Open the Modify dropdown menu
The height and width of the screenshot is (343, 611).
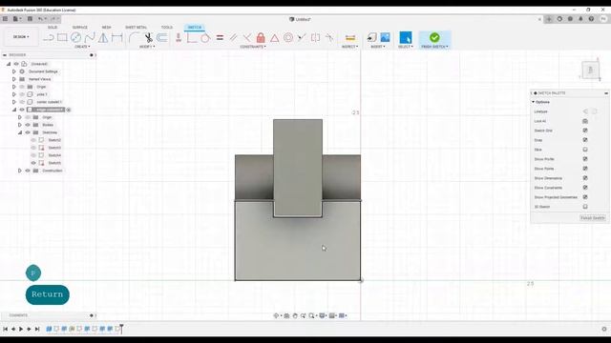click(147, 47)
